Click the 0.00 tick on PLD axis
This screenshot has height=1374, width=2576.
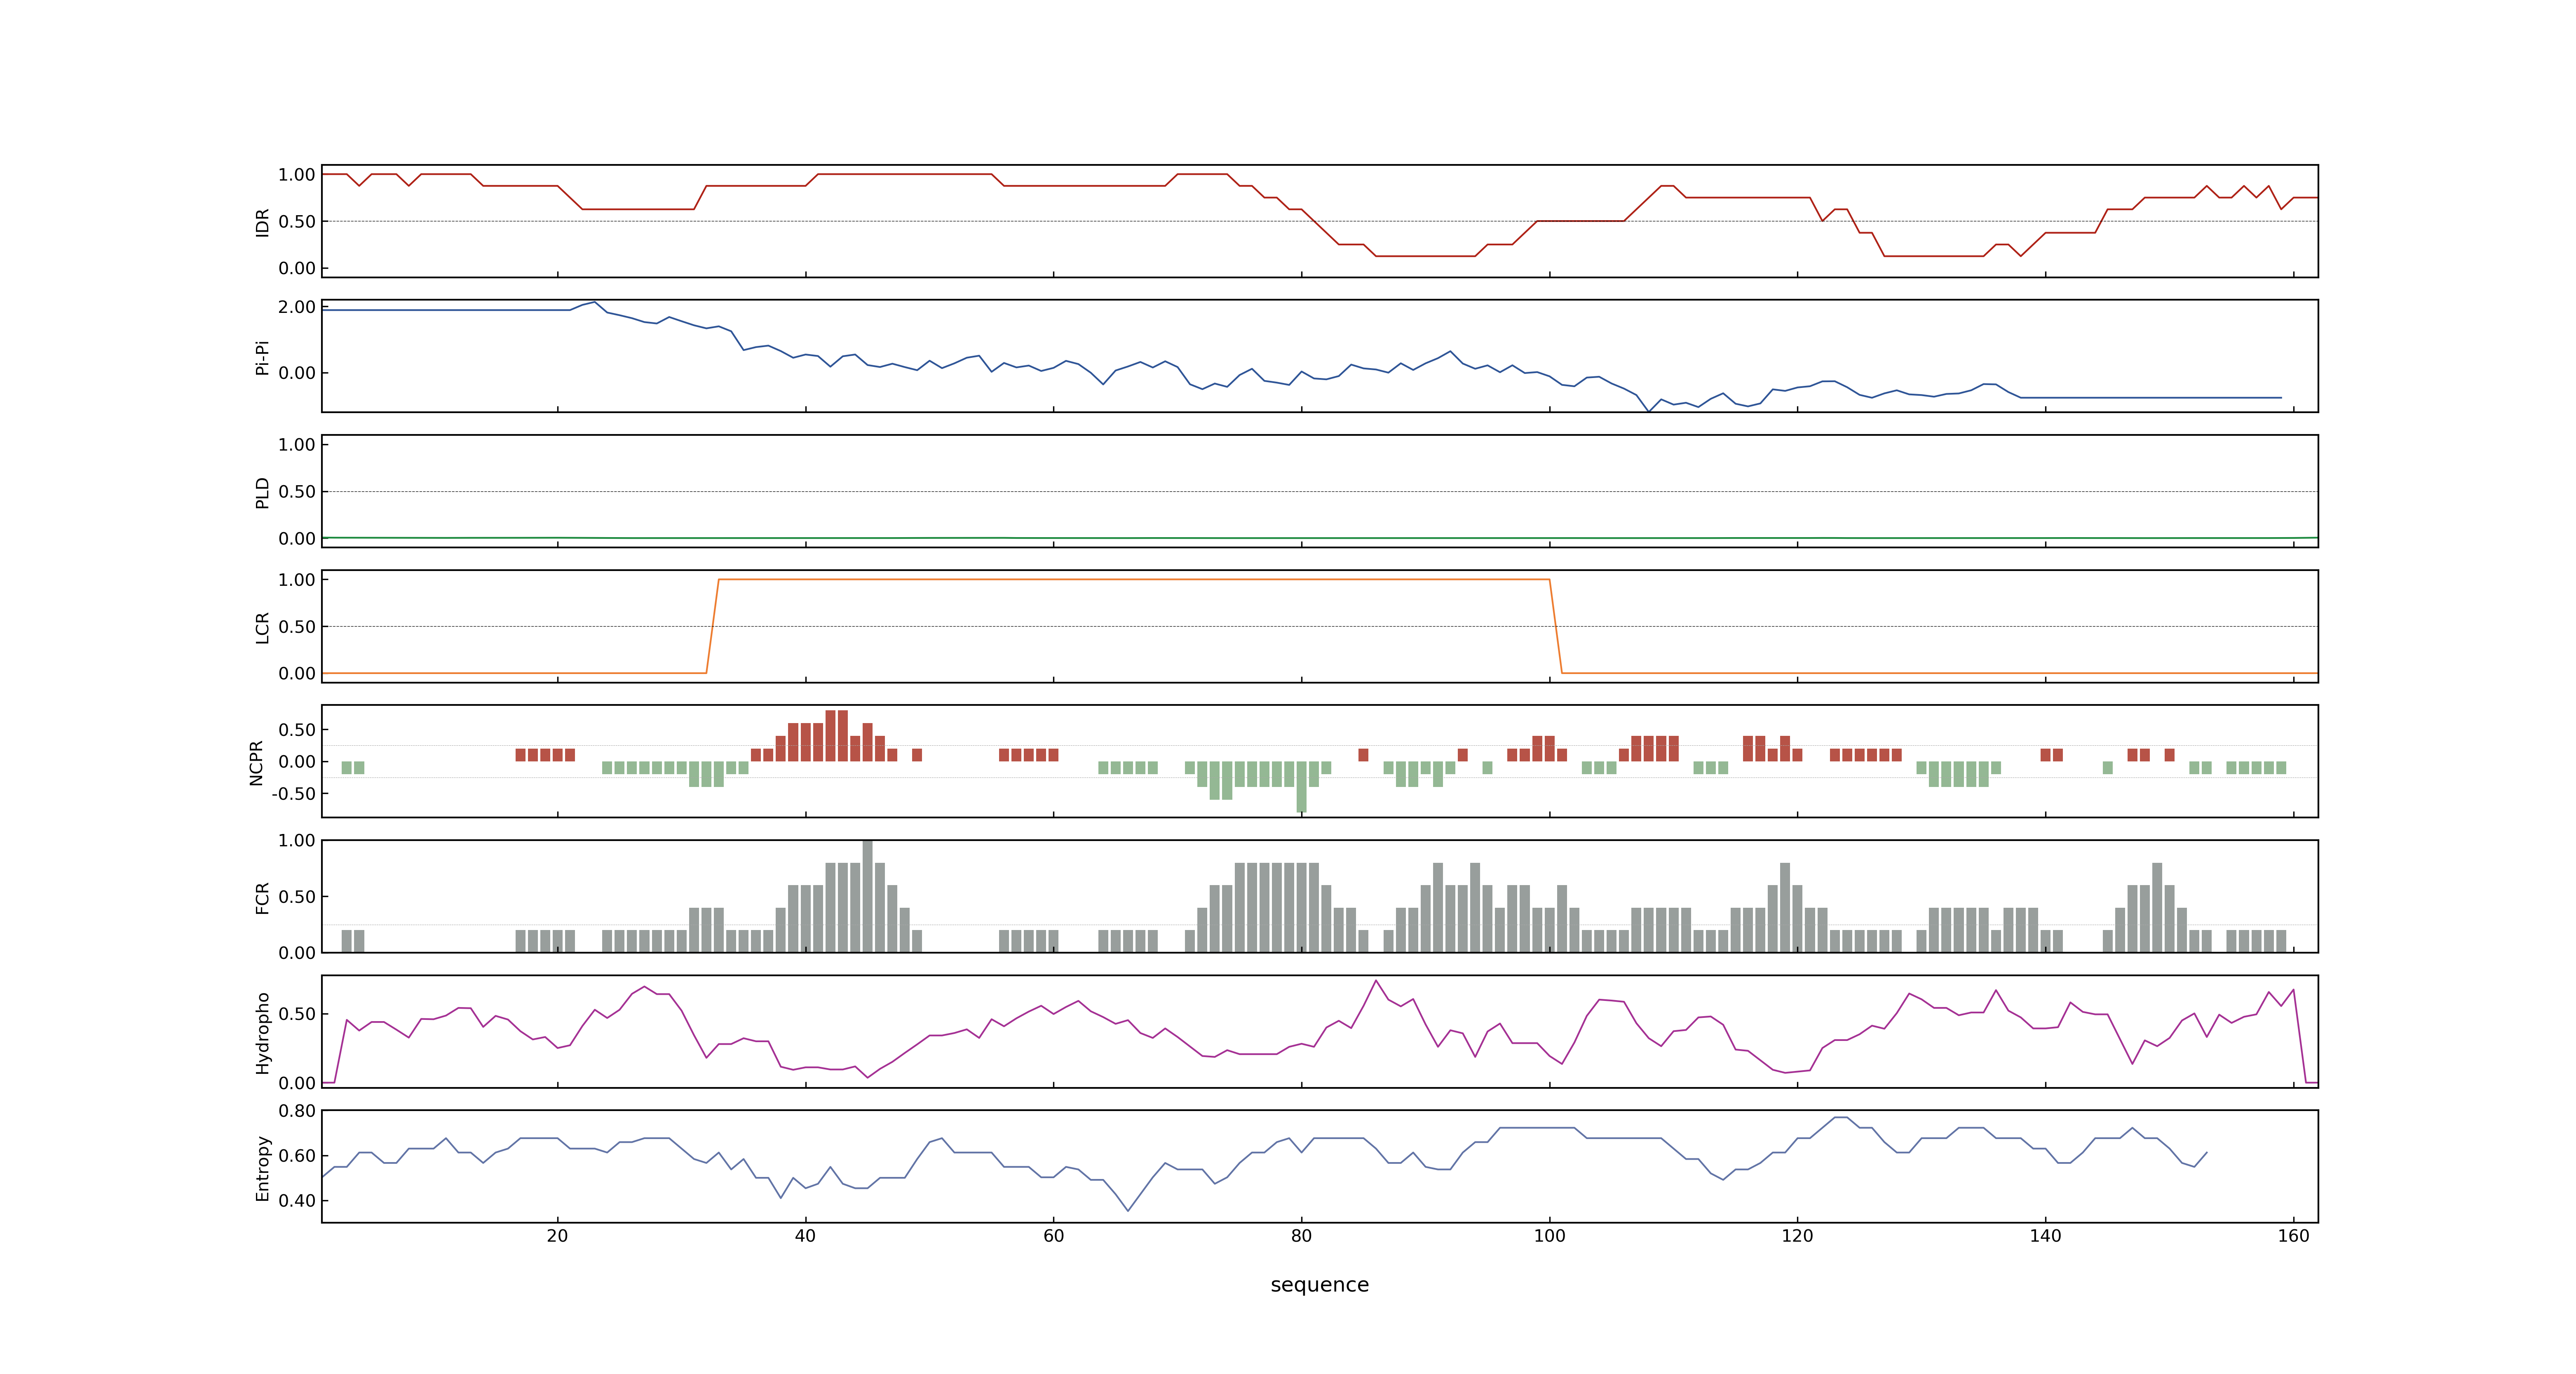tap(297, 538)
